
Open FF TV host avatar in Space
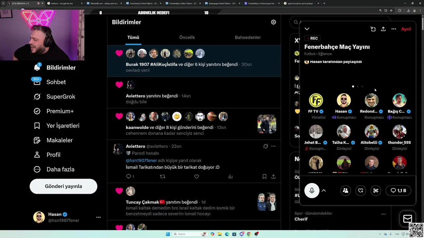(316, 100)
